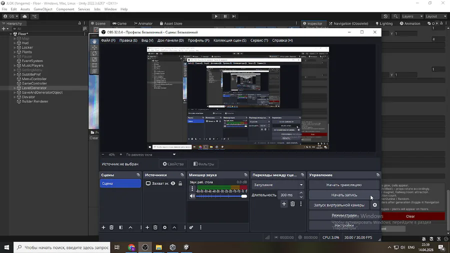This screenshot has height=253, width=450.
Task: Click Фильтры button below preview
Action: pyautogui.click(x=203, y=164)
